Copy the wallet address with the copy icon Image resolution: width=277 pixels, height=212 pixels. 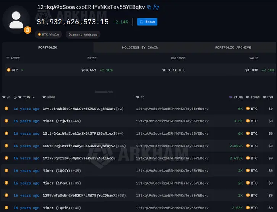point(149,7)
